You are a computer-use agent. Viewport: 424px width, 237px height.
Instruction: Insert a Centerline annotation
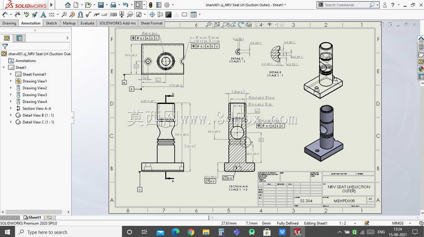pyautogui.click(x=160, y=14)
